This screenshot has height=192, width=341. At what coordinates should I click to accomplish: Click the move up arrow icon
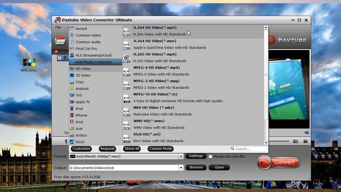point(66,141)
